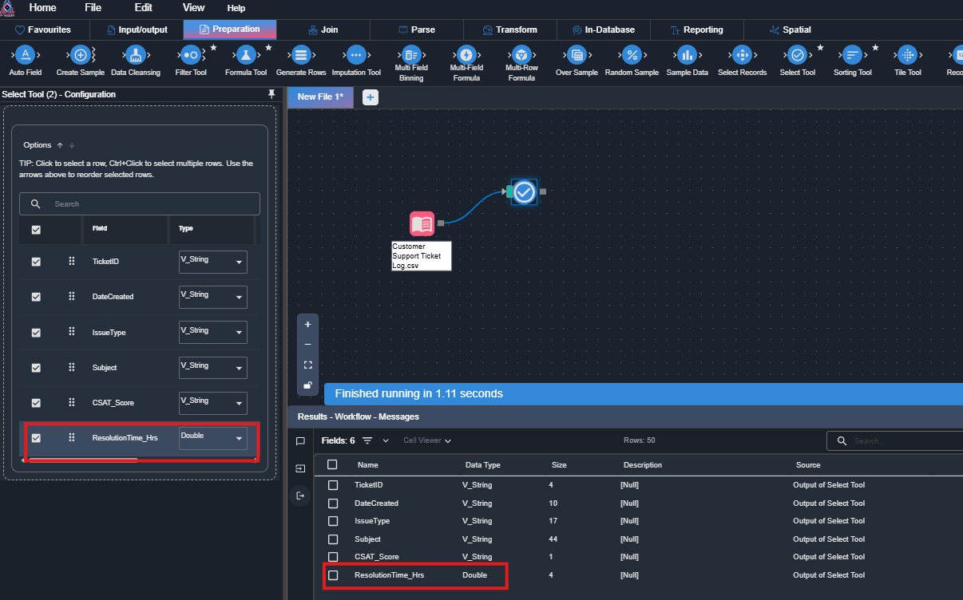Select the Sorting Tool icon
963x600 pixels.
pos(852,55)
